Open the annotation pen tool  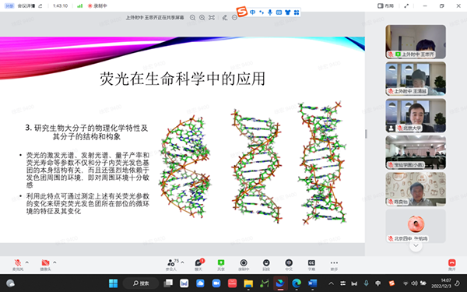225,18
